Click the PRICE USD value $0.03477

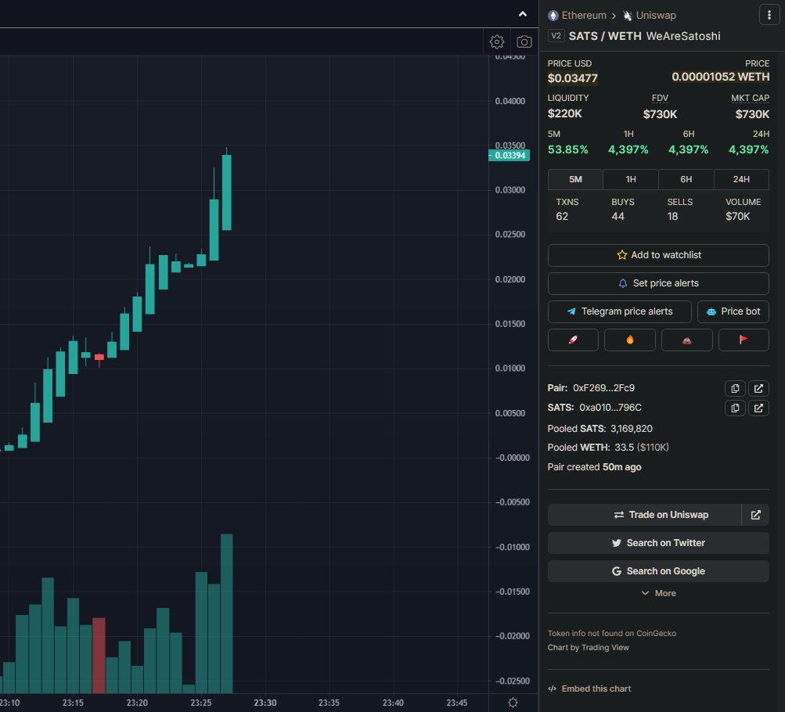pyautogui.click(x=572, y=78)
